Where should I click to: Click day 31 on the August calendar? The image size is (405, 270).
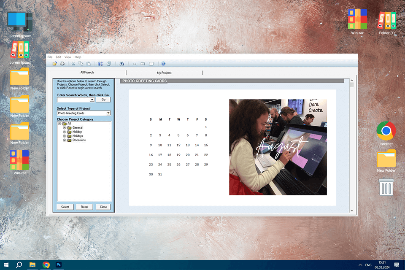coord(160,174)
